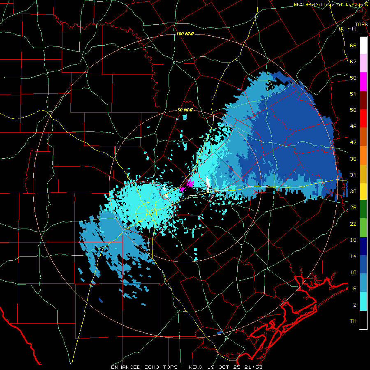Click the legend value "38"
370x370 pixels.
(353, 159)
